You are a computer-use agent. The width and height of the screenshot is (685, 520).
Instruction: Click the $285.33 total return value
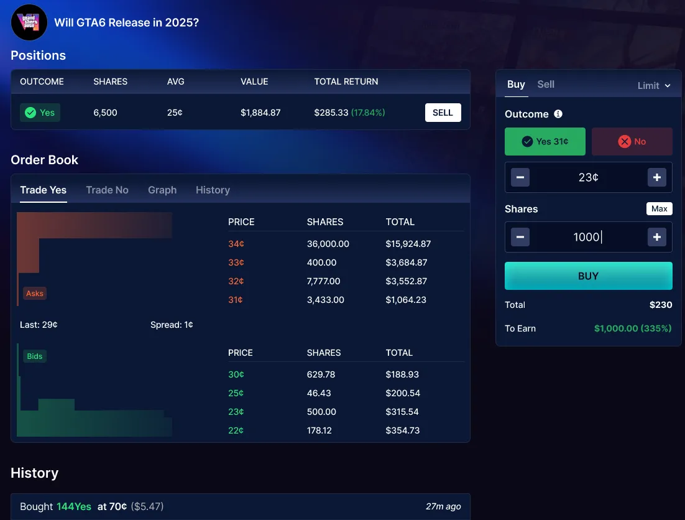click(331, 113)
